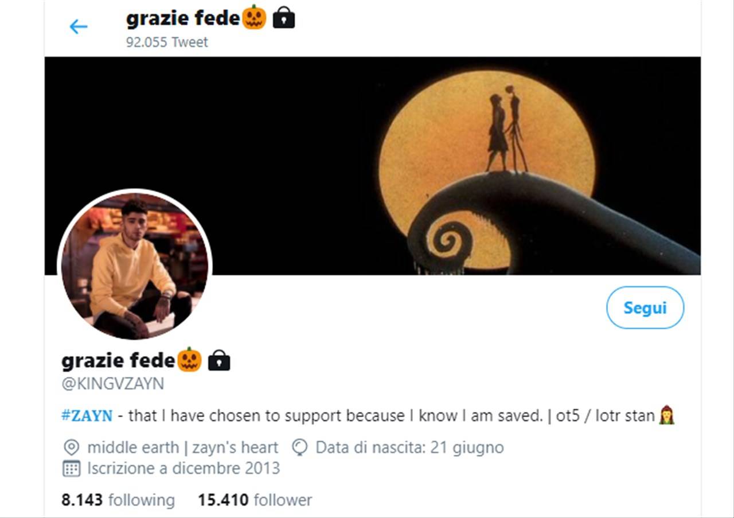Open the #ZAYN hashtag link
The image size is (734, 518).
(x=87, y=416)
